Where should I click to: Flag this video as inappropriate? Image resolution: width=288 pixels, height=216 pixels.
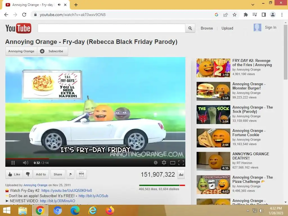(71, 174)
